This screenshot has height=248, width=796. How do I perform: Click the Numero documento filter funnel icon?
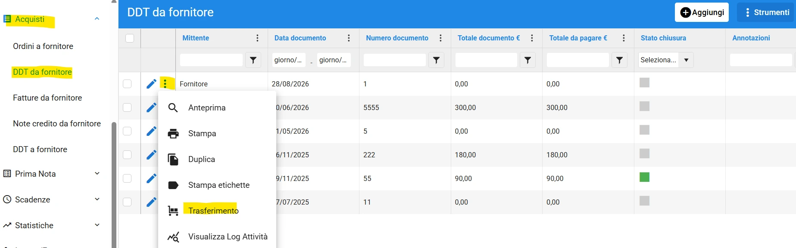point(436,60)
